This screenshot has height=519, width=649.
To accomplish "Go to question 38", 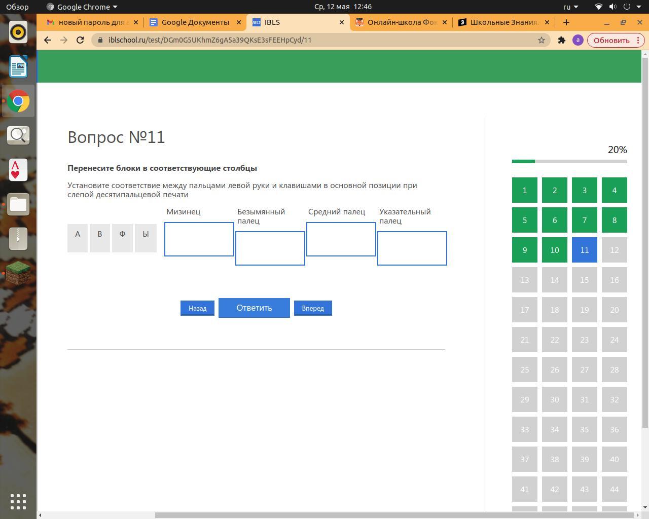I will [555, 459].
